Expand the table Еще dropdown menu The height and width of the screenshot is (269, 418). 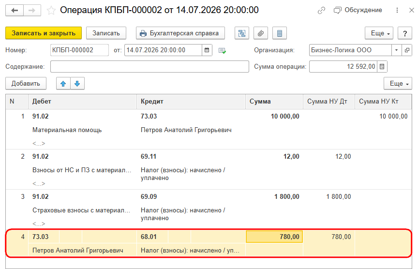[x=398, y=83]
